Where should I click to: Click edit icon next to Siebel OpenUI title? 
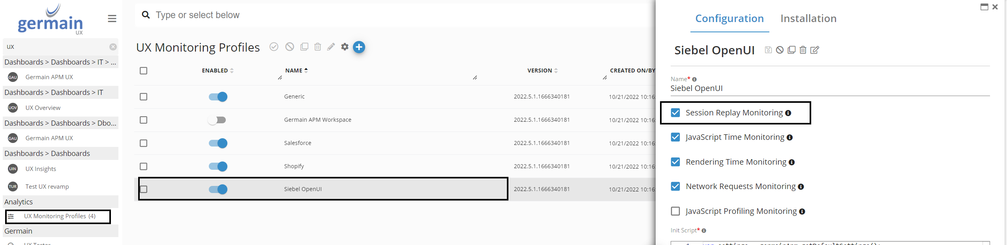(x=815, y=50)
